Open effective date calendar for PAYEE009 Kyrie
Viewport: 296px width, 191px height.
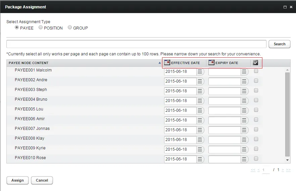pyautogui.click(x=200, y=150)
